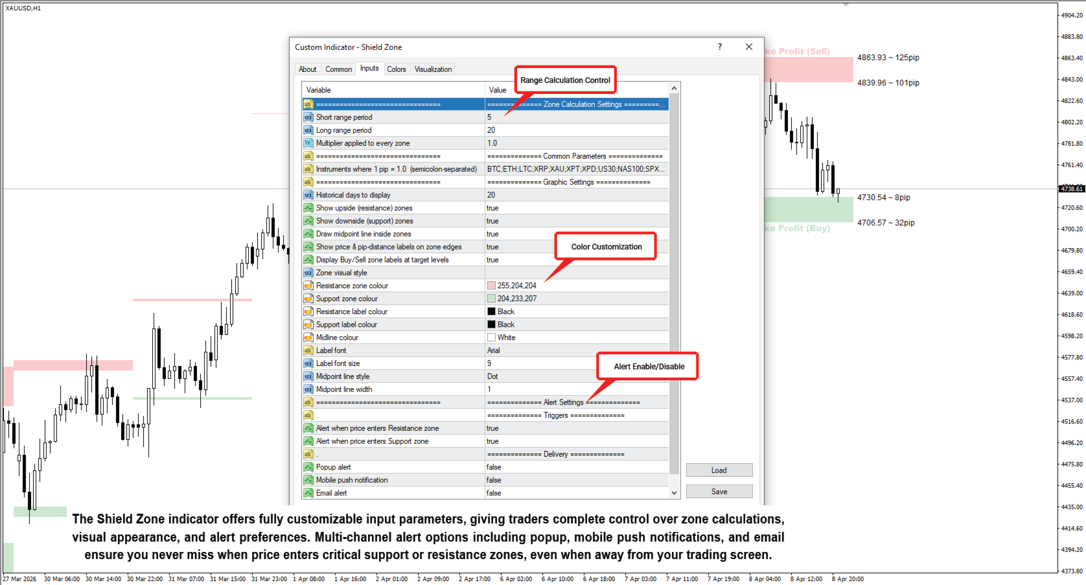
Task: Click the Zone visual style icon
Action: [x=308, y=273]
